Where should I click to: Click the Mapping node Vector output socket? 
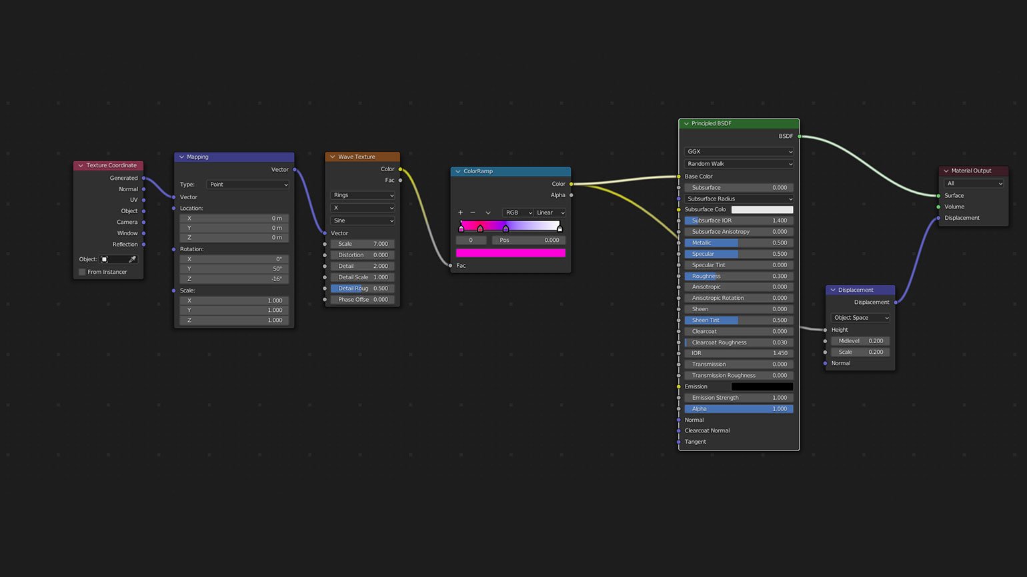click(294, 169)
